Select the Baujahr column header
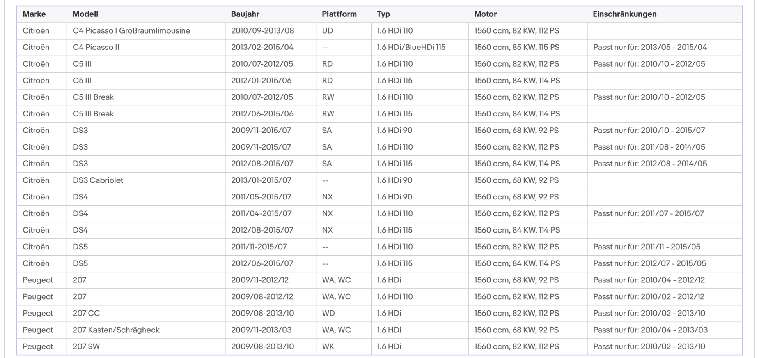759x358 pixels. [x=245, y=14]
